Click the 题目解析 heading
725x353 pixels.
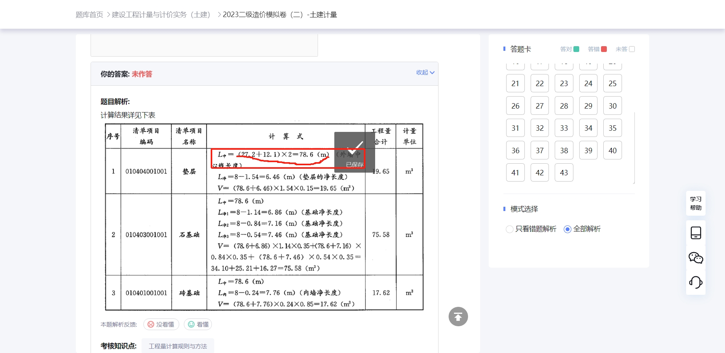click(x=115, y=102)
